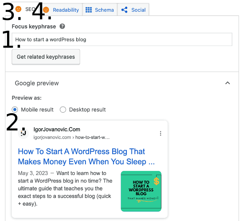244x221 pixels.
Task: Focus the Focus keyphrase input field
Action: pos(122,39)
